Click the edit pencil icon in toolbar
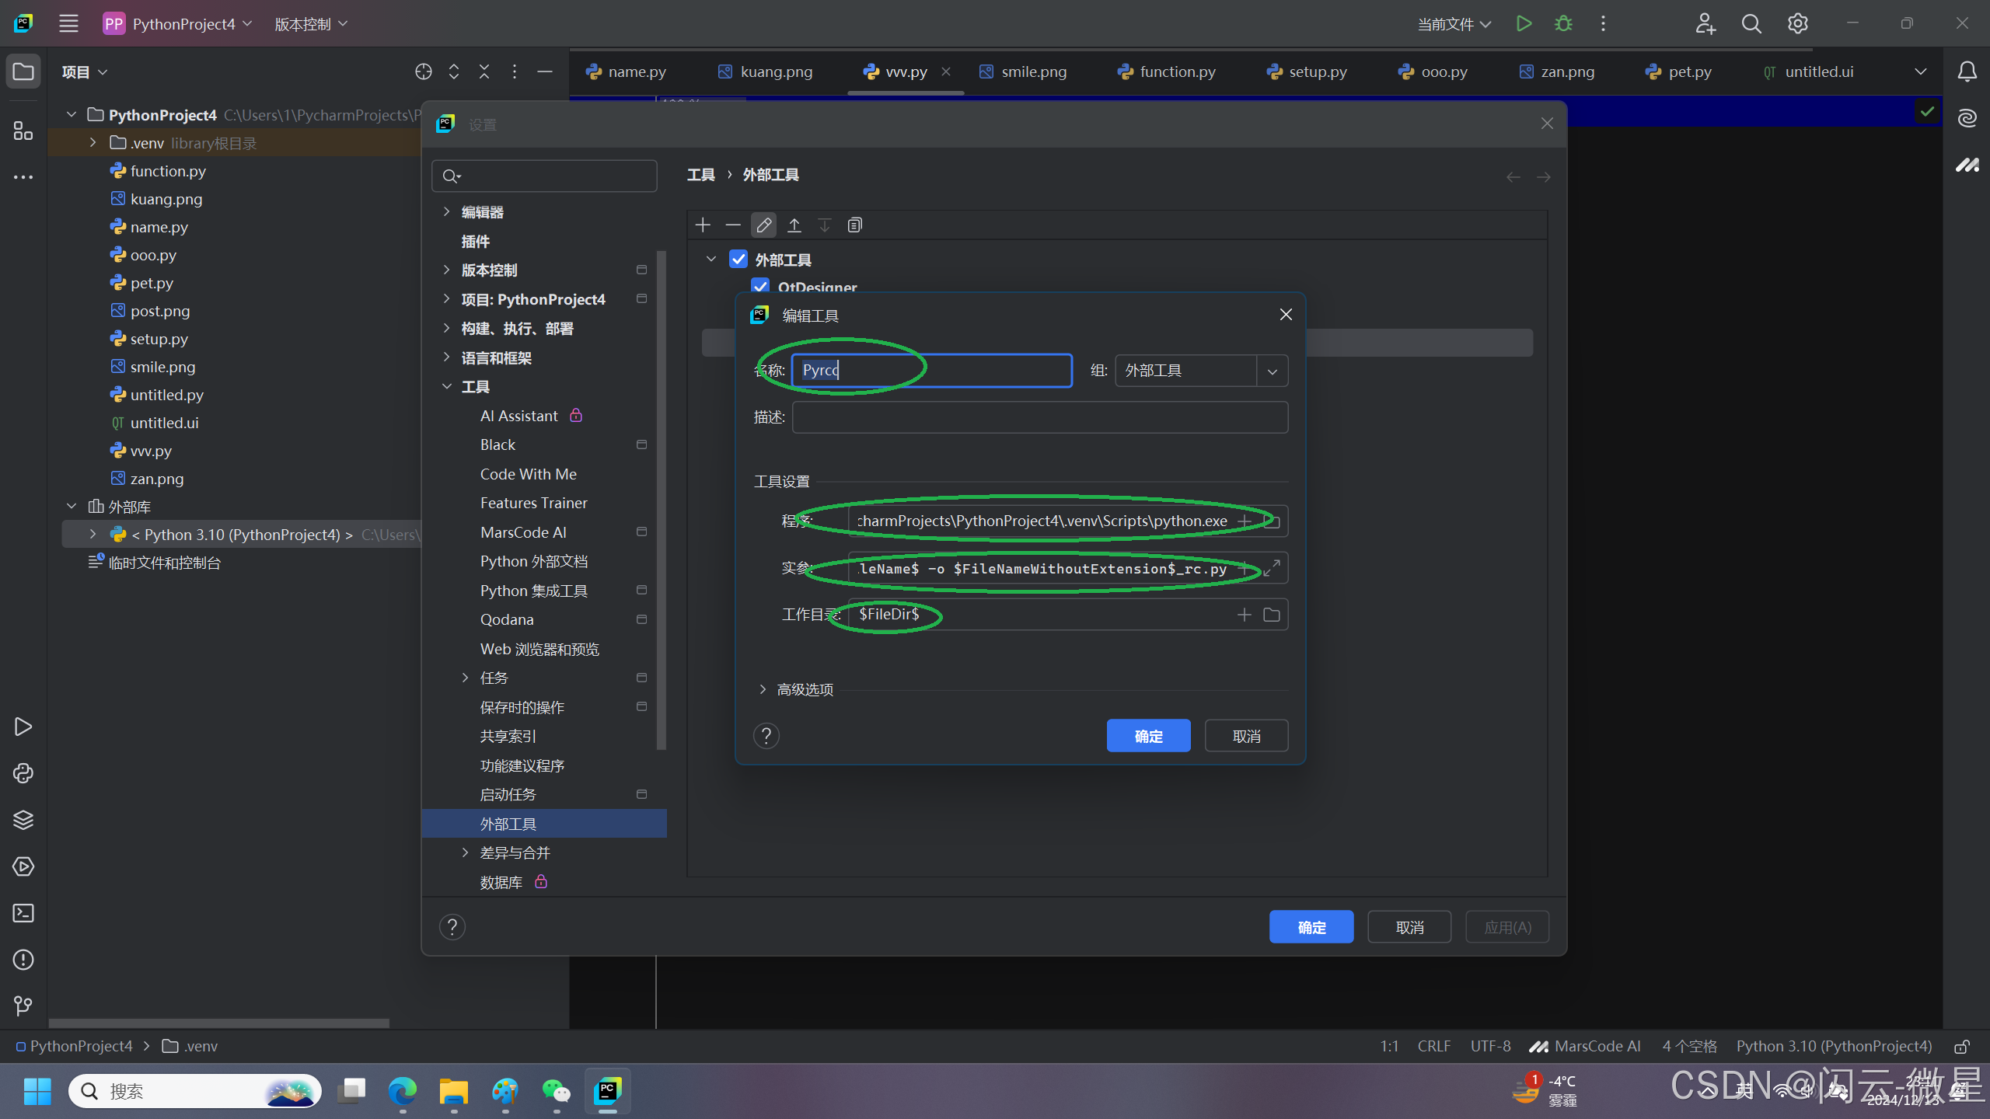 tap(763, 225)
